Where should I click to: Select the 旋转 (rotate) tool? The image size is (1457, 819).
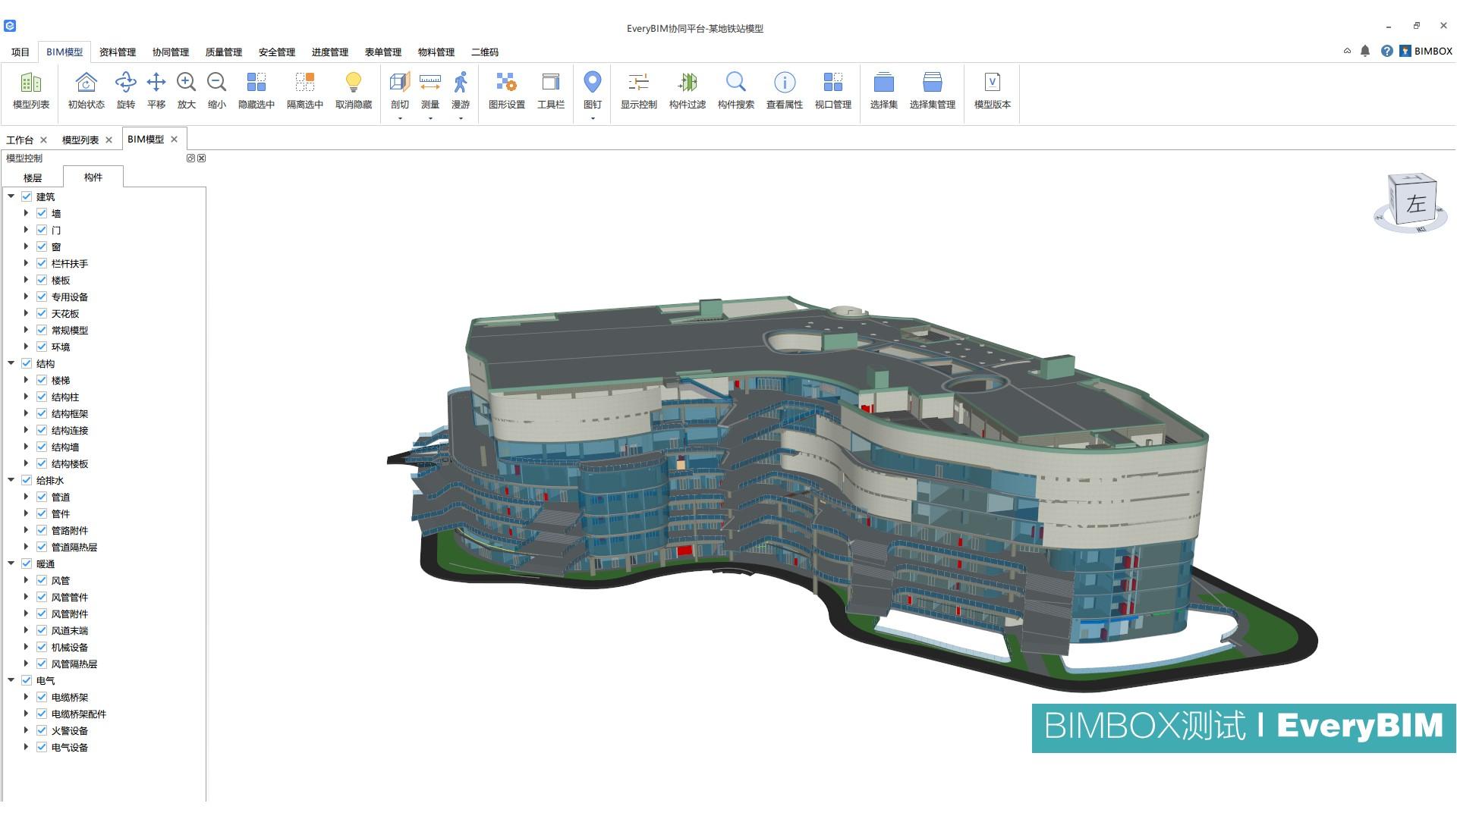125,91
